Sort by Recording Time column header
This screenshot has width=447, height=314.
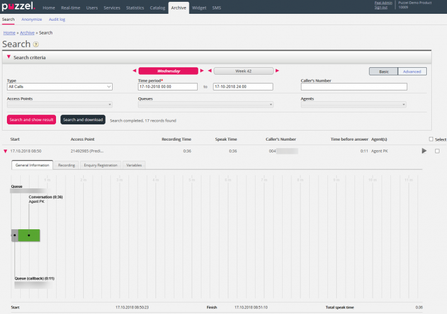(176, 139)
